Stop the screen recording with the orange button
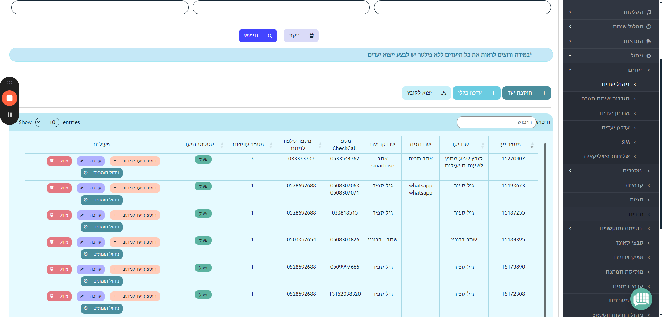The height and width of the screenshot is (317, 663). coord(10,98)
